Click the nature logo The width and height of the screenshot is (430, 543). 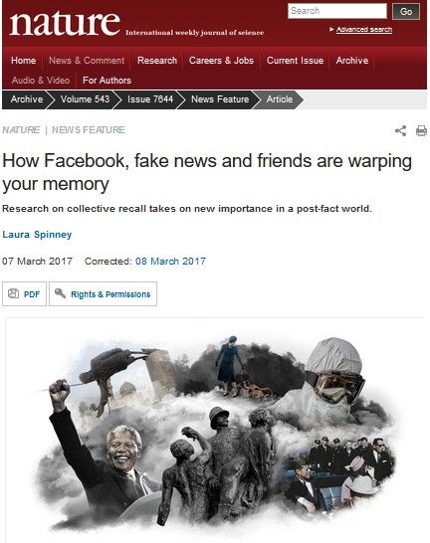coord(65,23)
